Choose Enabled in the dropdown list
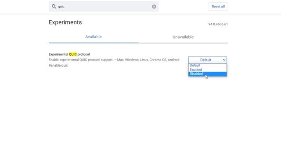Viewport: 281px width, 158px height. [x=208, y=70]
